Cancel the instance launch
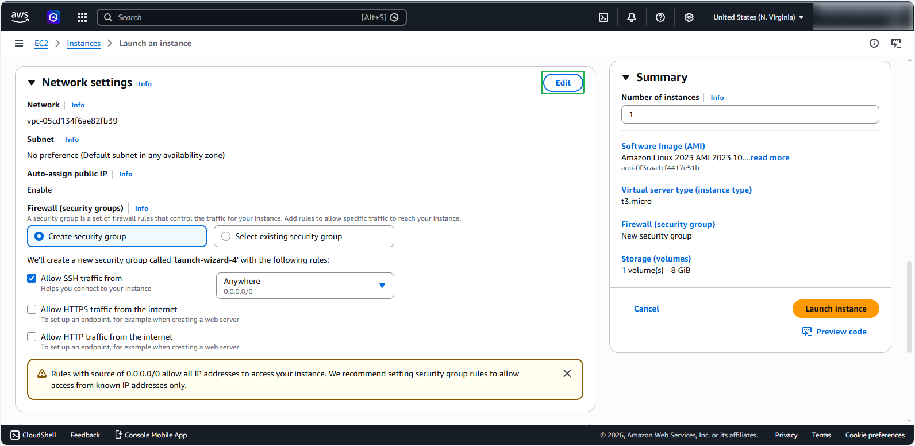 [x=647, y=309]
